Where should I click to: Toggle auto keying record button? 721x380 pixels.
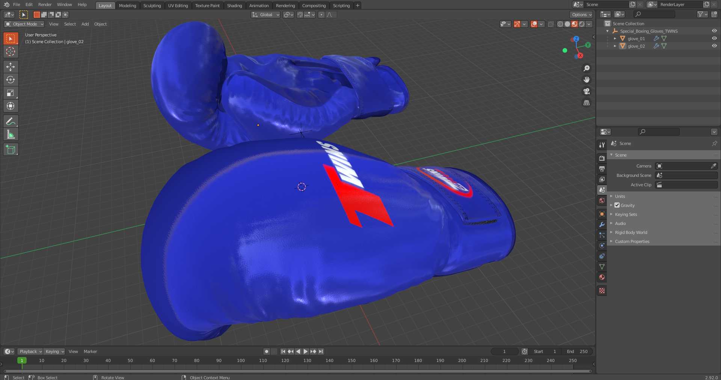click(x=267, y=351)
